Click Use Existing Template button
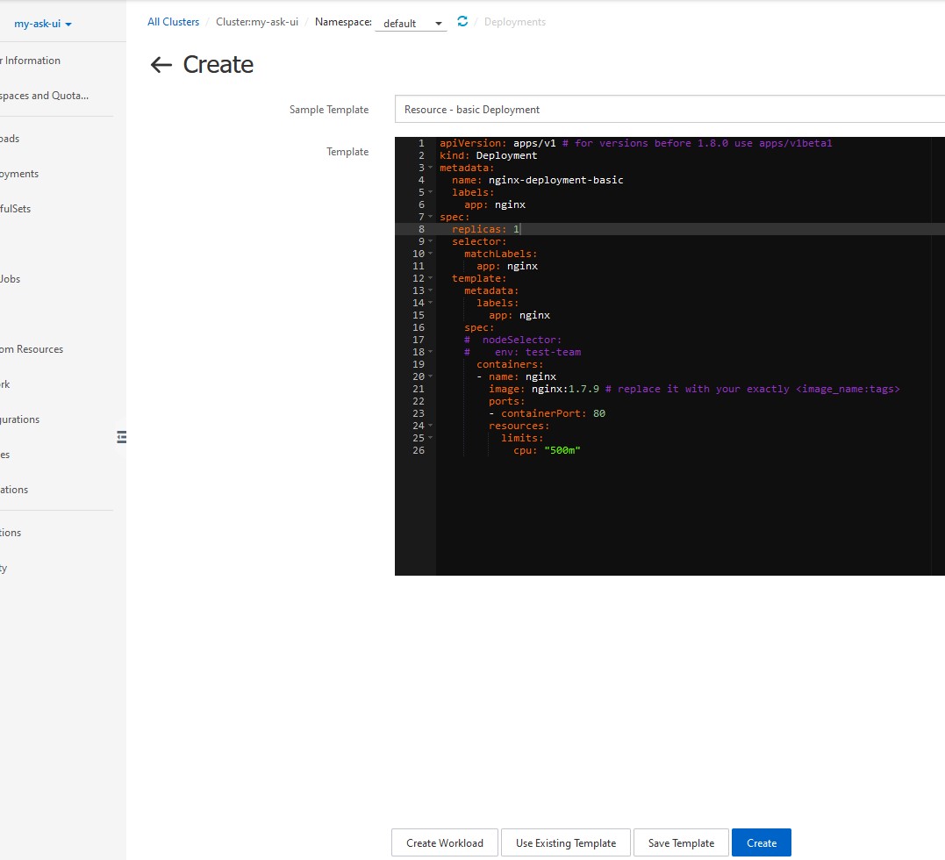945x860 pixels. tap(565, 842)
